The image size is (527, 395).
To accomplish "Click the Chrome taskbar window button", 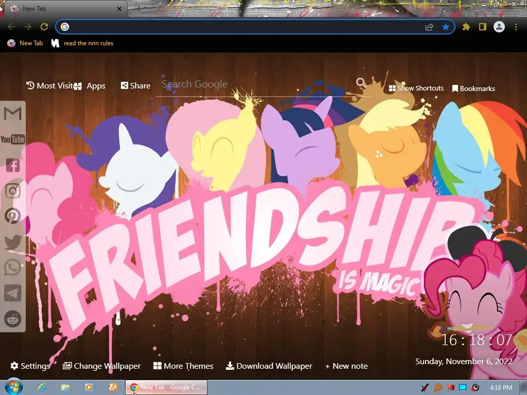I will 166,387.
